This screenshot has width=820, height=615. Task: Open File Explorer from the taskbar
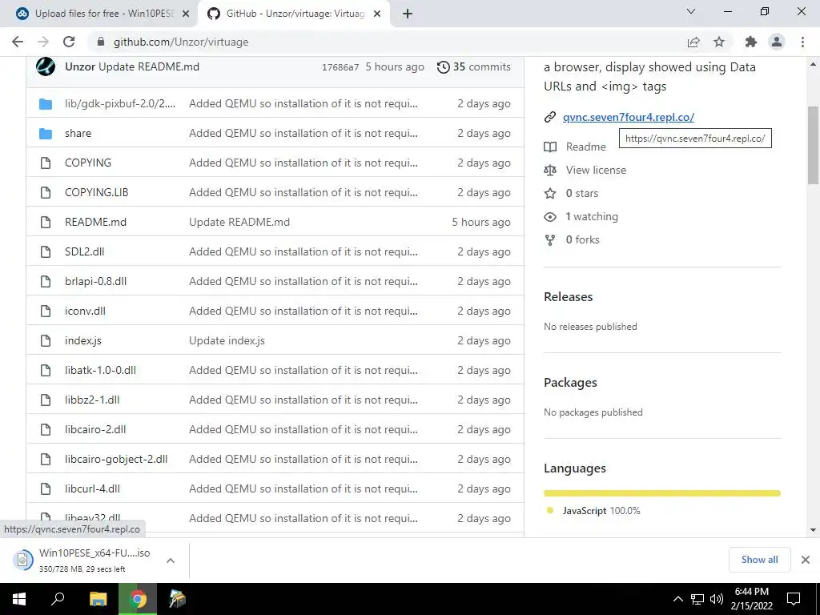coord(98,599)
